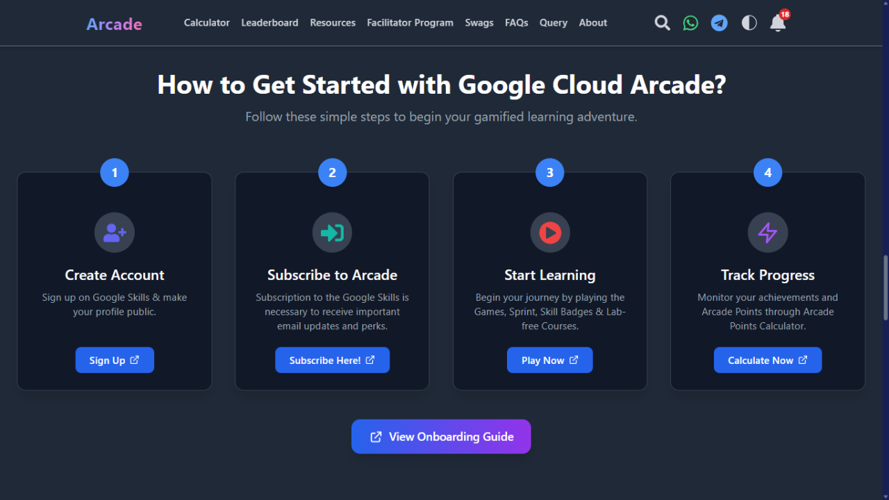Screen dimensions: 889x500
Task: Click the search magnifier icon
Action: (x=663, y=23)
